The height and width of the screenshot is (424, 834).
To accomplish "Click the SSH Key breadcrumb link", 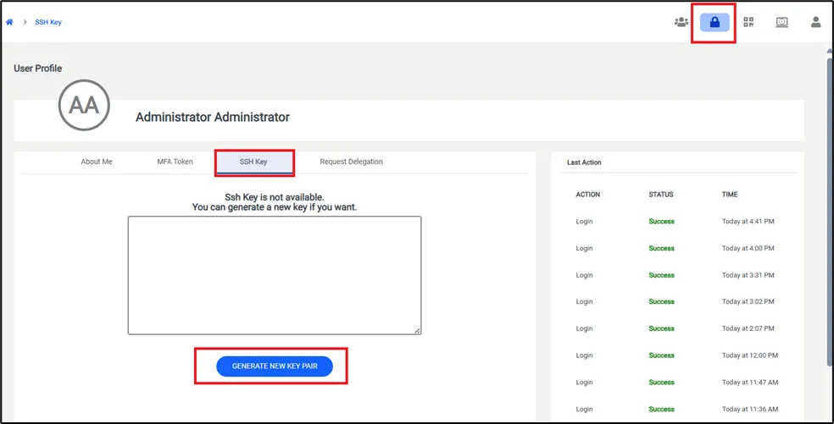I will click(x=48, y=22).
